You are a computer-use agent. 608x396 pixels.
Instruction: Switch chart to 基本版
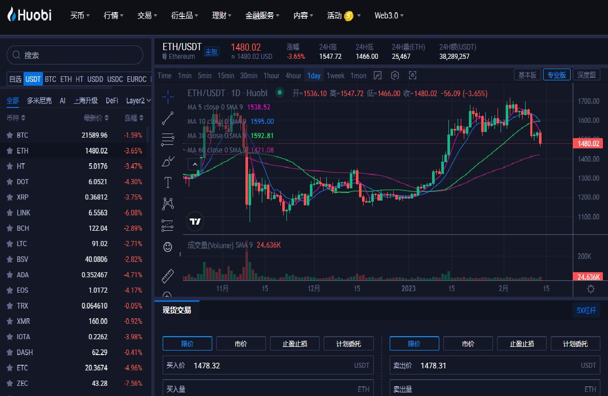[527, 75]
